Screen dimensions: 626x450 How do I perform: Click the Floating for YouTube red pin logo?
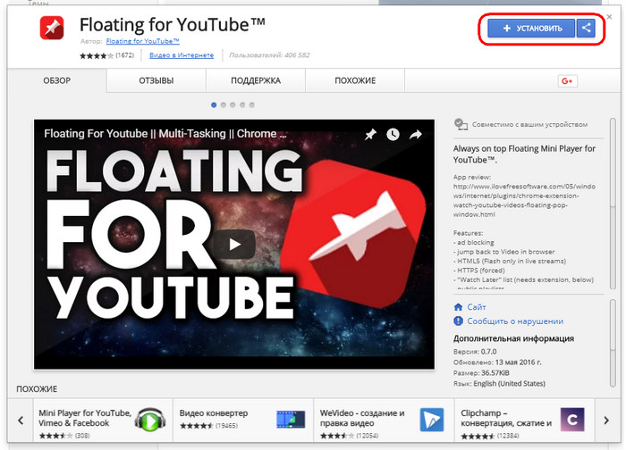point(52,28)
